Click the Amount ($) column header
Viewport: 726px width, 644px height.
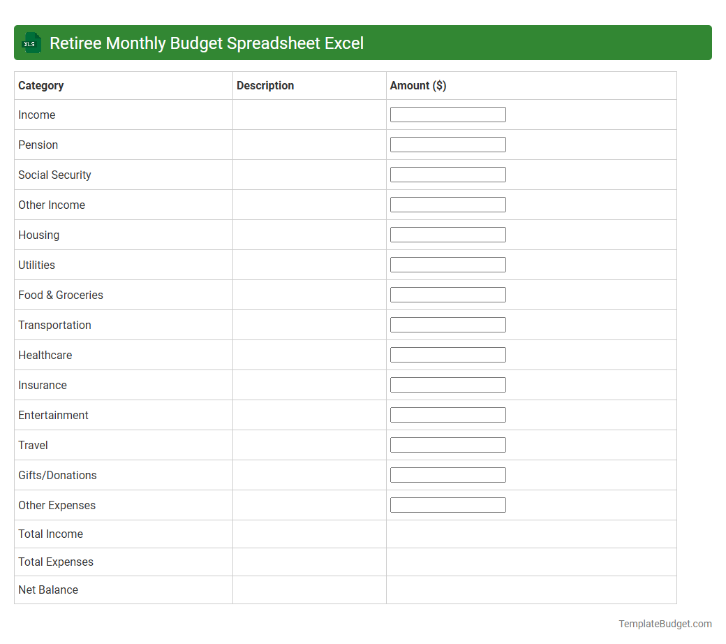pos(417,85)
